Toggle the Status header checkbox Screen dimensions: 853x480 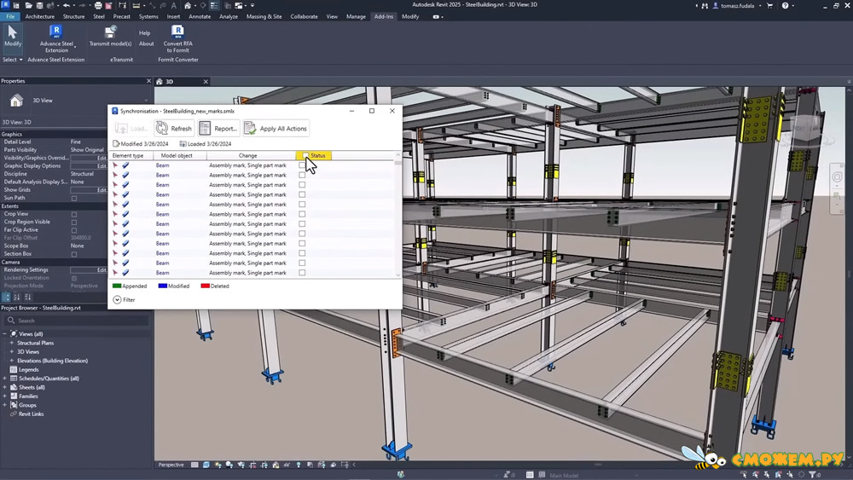point(305,155)
